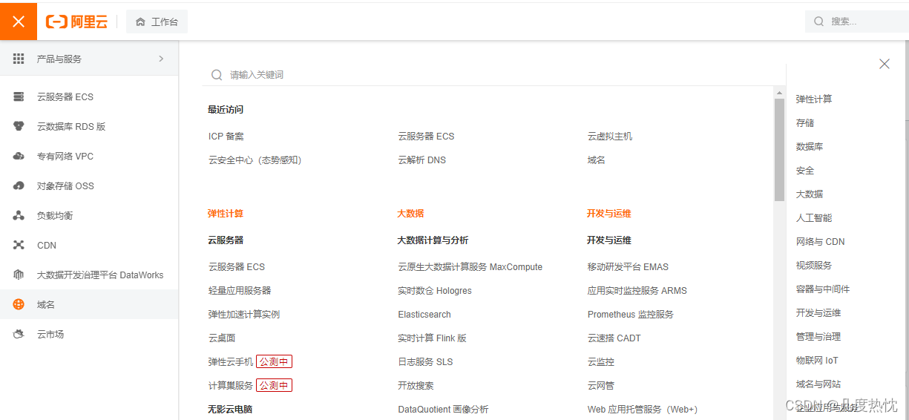
Task: Open the 工作台 workbench tab
Action: [x=157, y=22]
